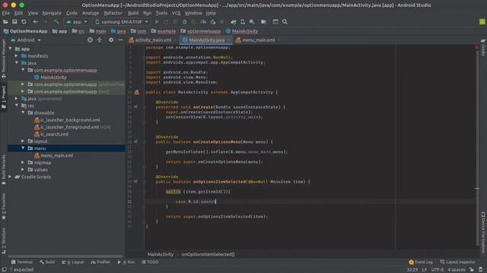
Task: Click the onOptionsItemSelected() breadcrumb below editor
Action: pyautogui.click(x=208, y=255)
